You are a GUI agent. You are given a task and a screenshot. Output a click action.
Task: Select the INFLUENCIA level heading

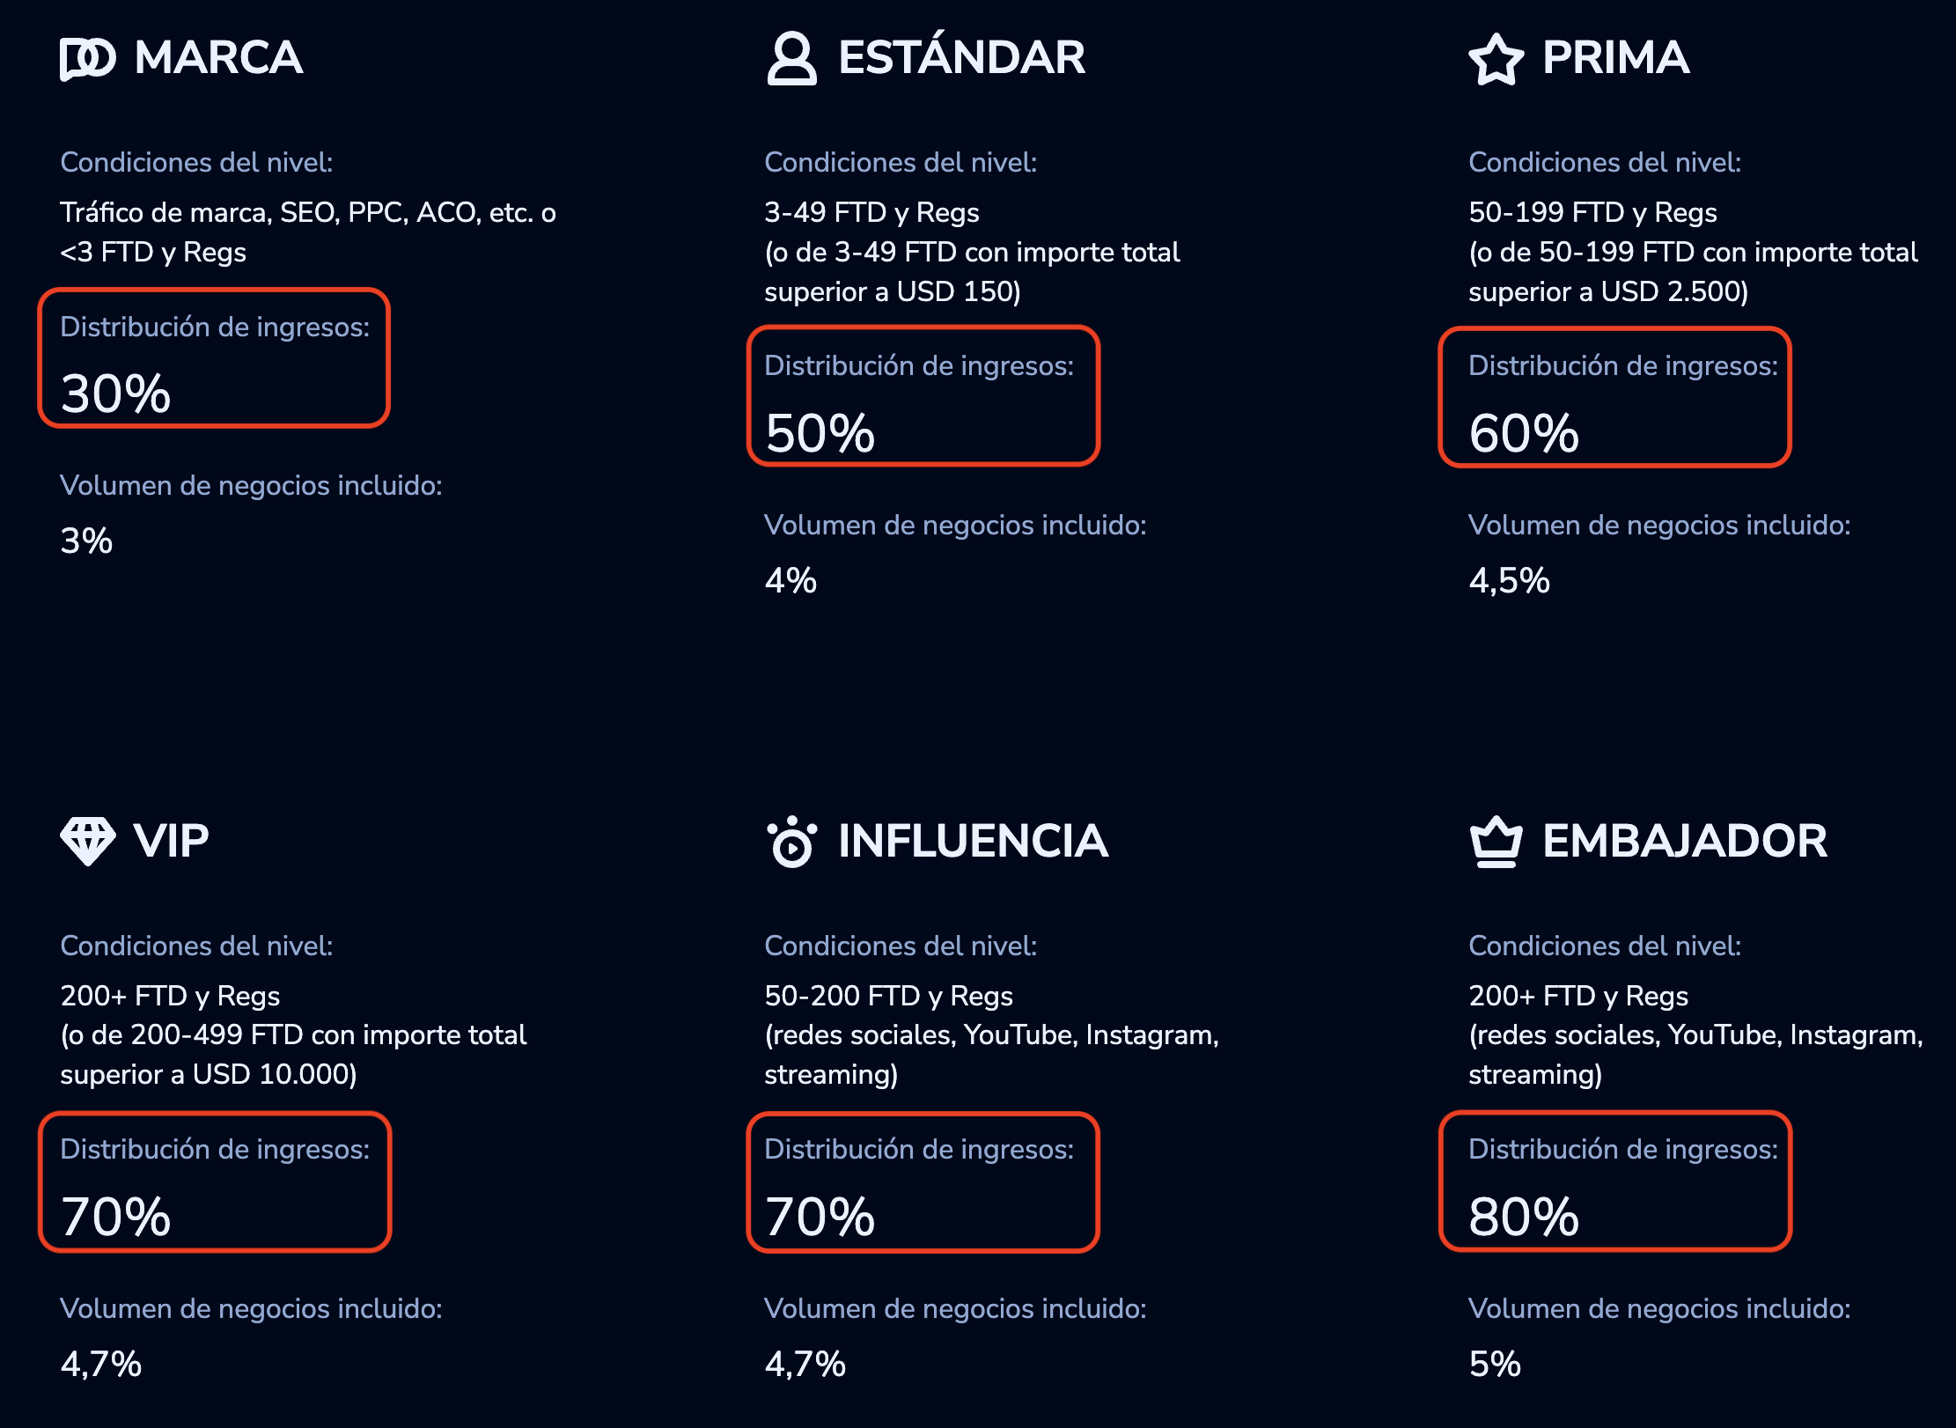tap(973, 841)
